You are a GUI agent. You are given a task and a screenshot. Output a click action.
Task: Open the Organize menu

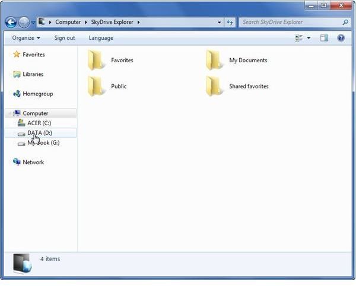[x=26, y=38]
